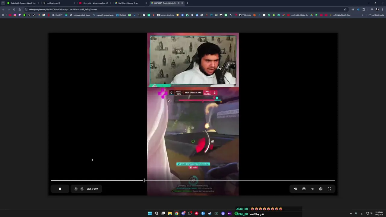Mute the video player volume
This screenshot has width=386, height=217.
coord(296,189)
